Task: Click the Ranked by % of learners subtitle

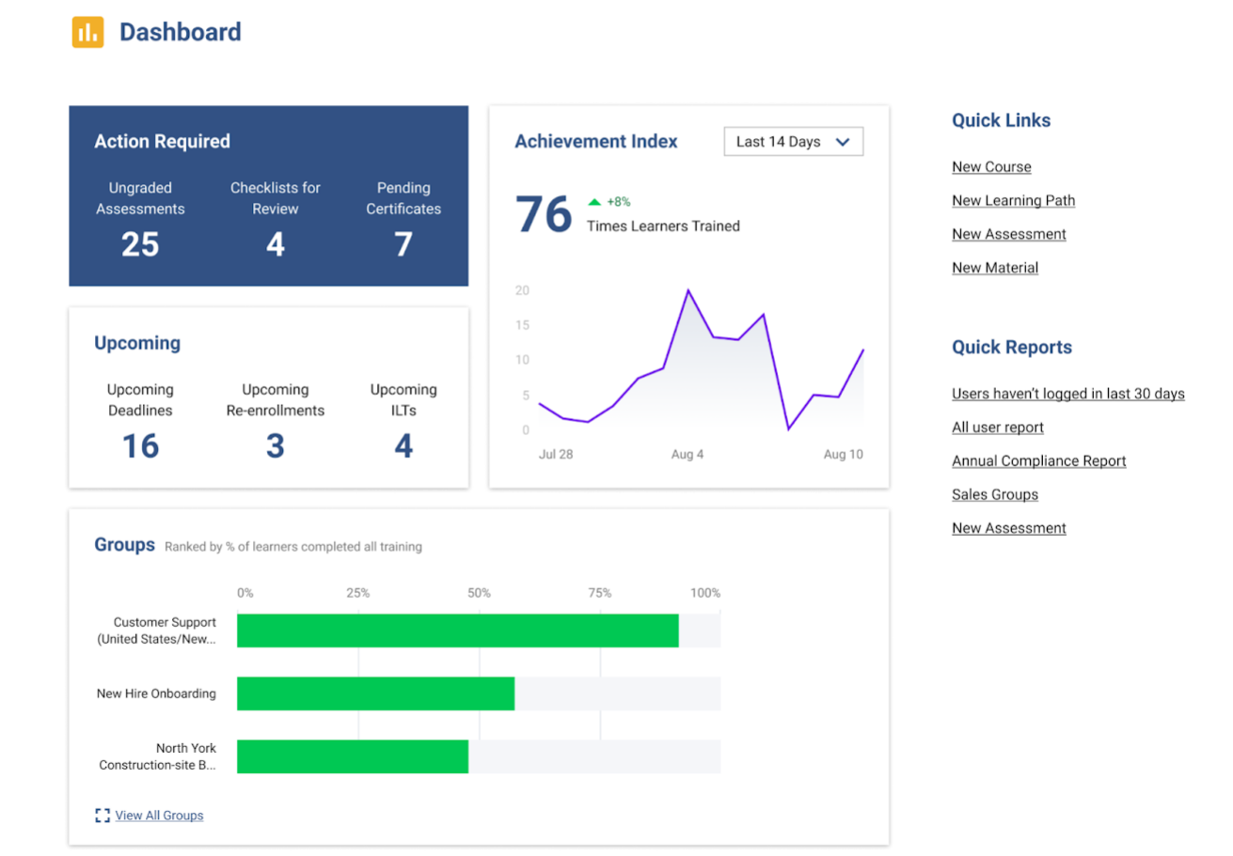Action: pyautogui.click(x=293, y=546)
